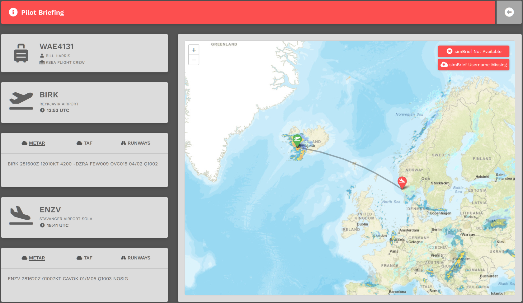
Task: Click the 15:41 UTC arrival time
Action: pyautogui.click(x=58, y=225)
